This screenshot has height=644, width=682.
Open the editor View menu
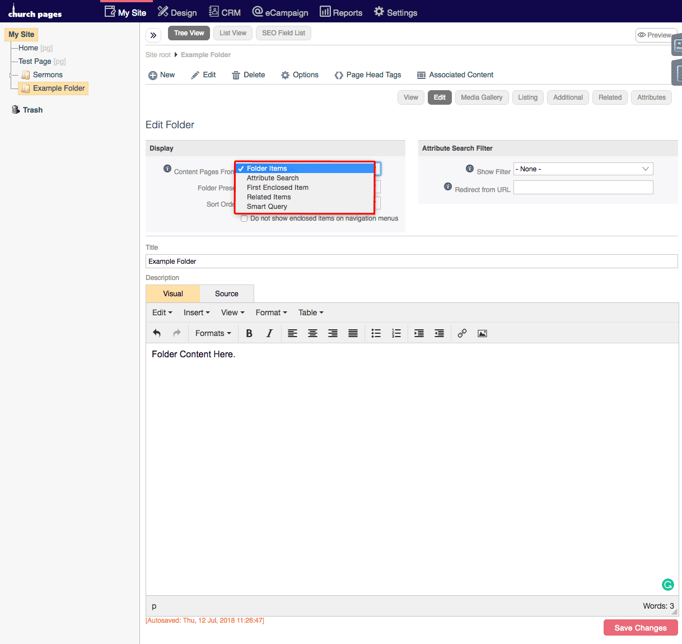click(x=233, y=312)
